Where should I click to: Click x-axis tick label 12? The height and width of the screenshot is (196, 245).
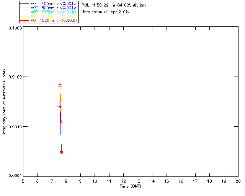point(123,181)
